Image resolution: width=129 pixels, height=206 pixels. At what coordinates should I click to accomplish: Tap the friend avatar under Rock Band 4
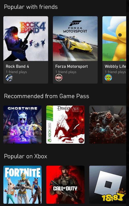[9, 78]
